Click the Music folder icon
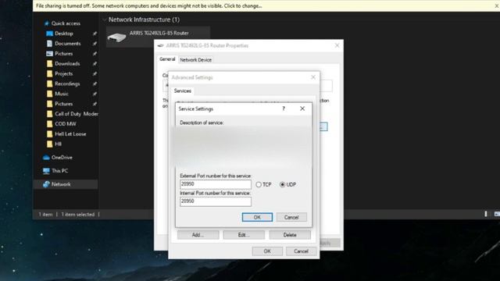The height and width of the screenshot is (281, 500). coord(49,94)
